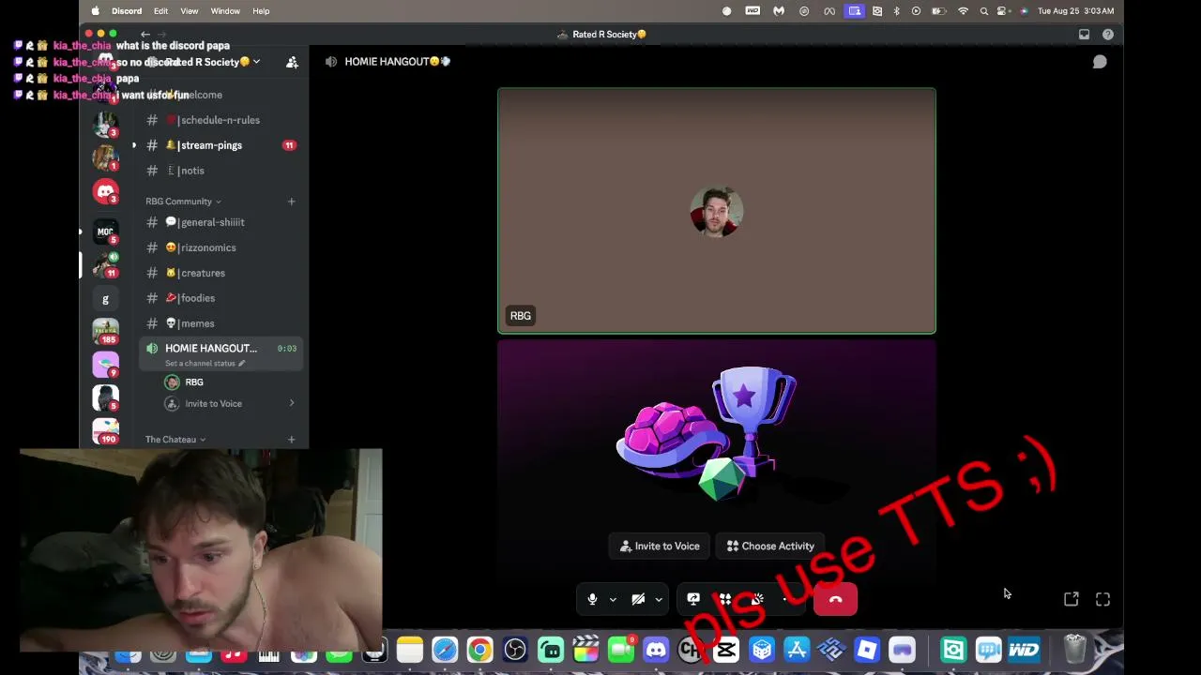The height and width of the screenshot is (675, 1201).
Task: Open Final Cut Pro from the Dock
Action: point(585,650)
